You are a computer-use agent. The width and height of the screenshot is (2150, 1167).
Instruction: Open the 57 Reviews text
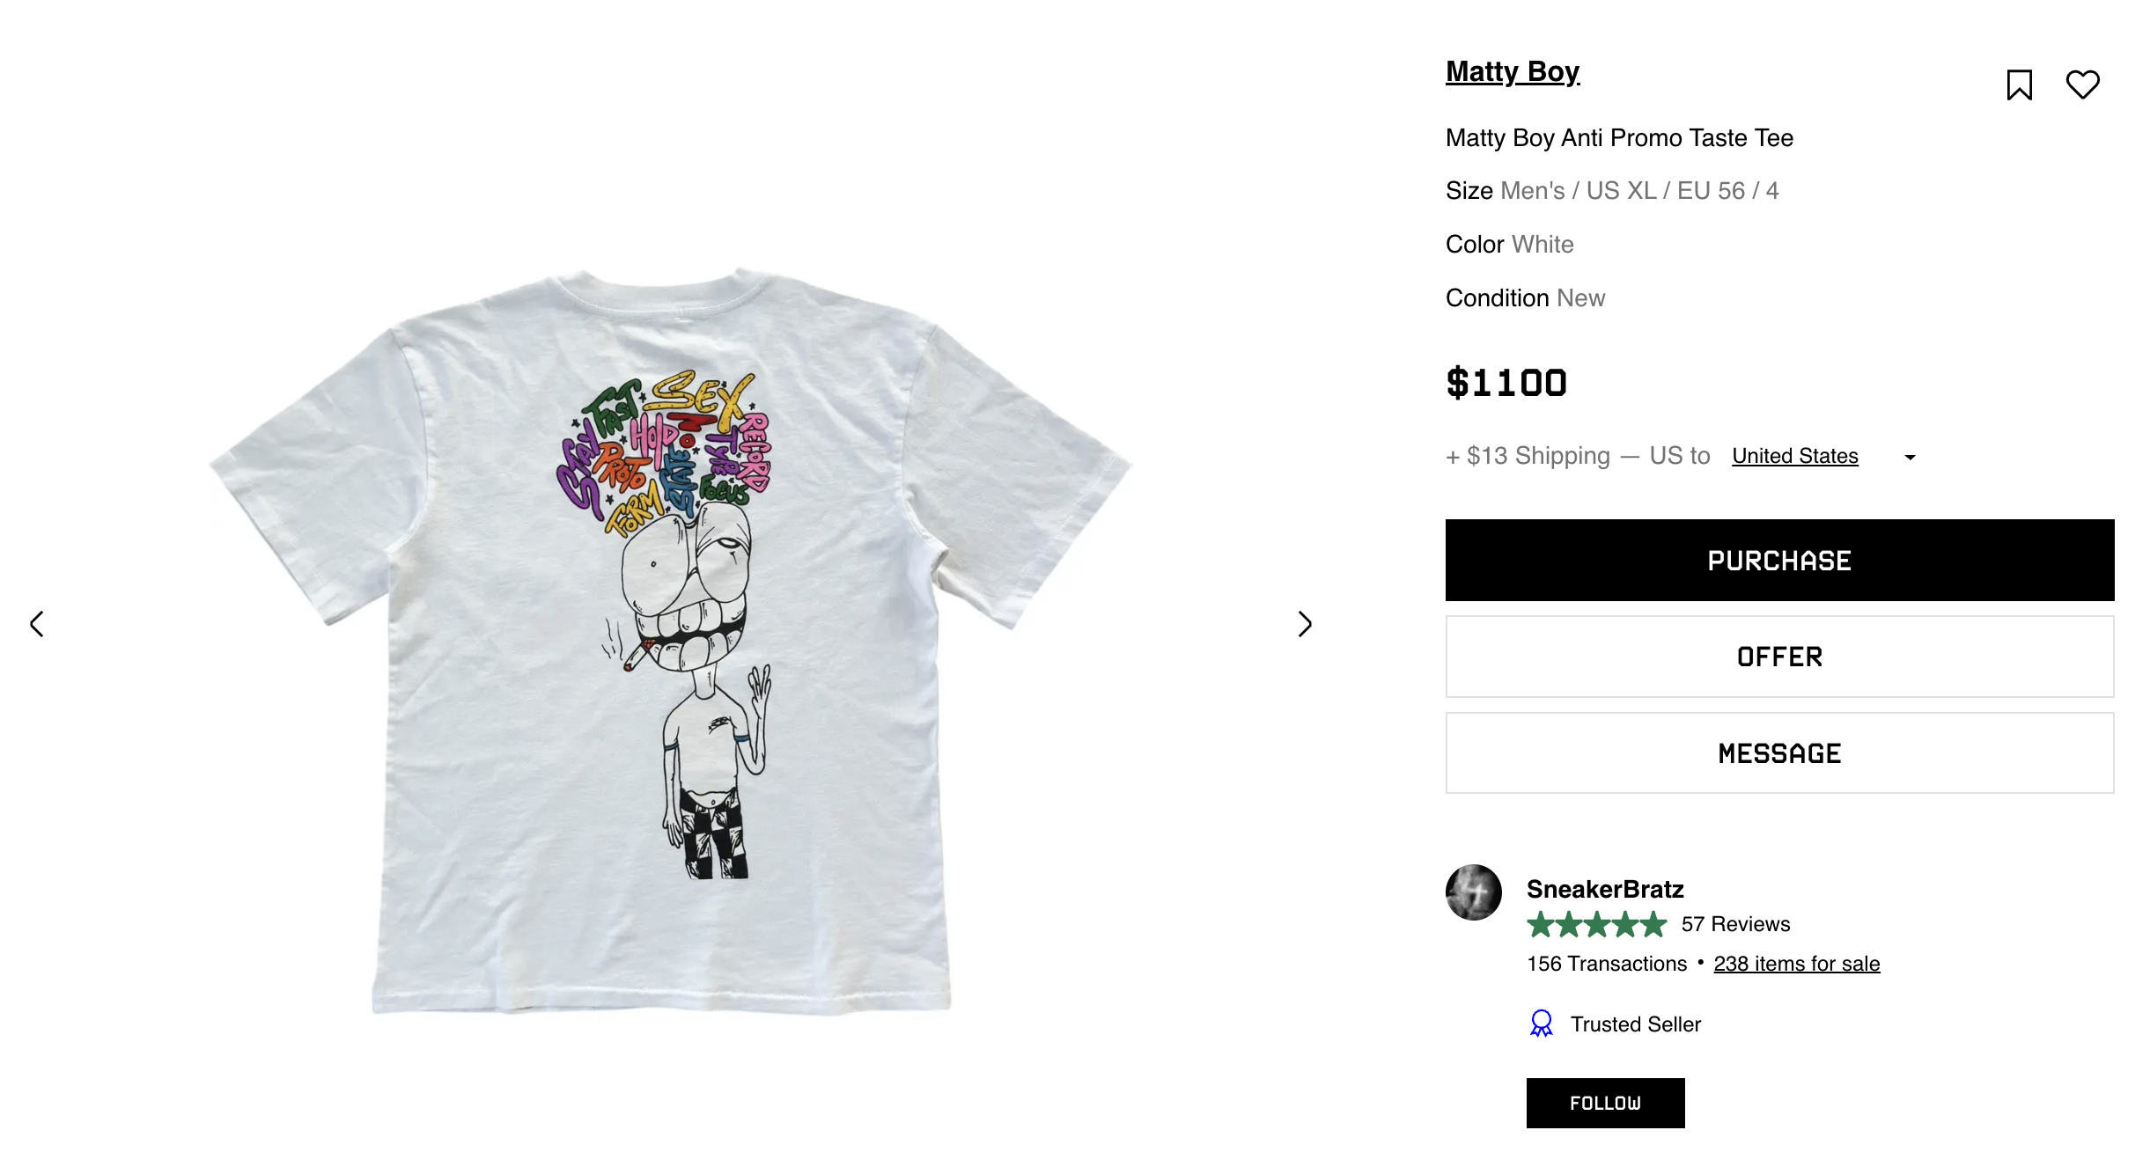pos(1734,924)
